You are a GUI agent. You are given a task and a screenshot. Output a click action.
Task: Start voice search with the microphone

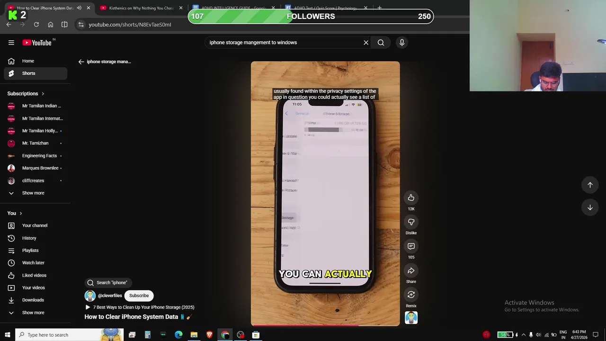pos(402,43)
